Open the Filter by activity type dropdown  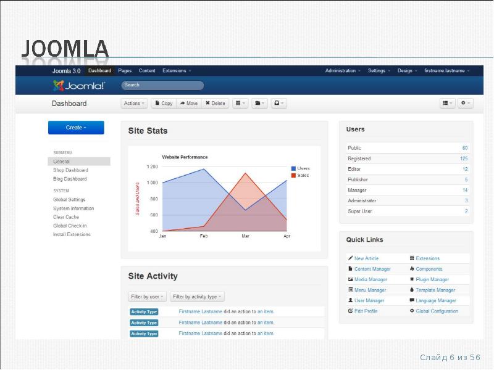tap(197, 297)
